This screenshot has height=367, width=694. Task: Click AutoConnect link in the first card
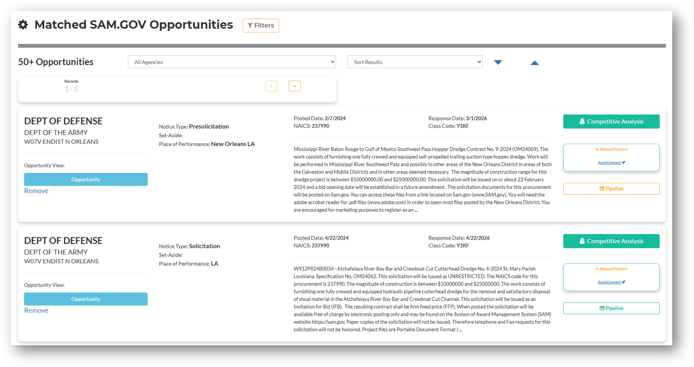click(611, 163)
